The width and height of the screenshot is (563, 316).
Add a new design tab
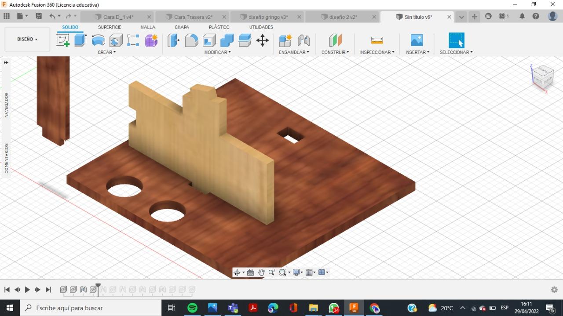tap(475, 17)
